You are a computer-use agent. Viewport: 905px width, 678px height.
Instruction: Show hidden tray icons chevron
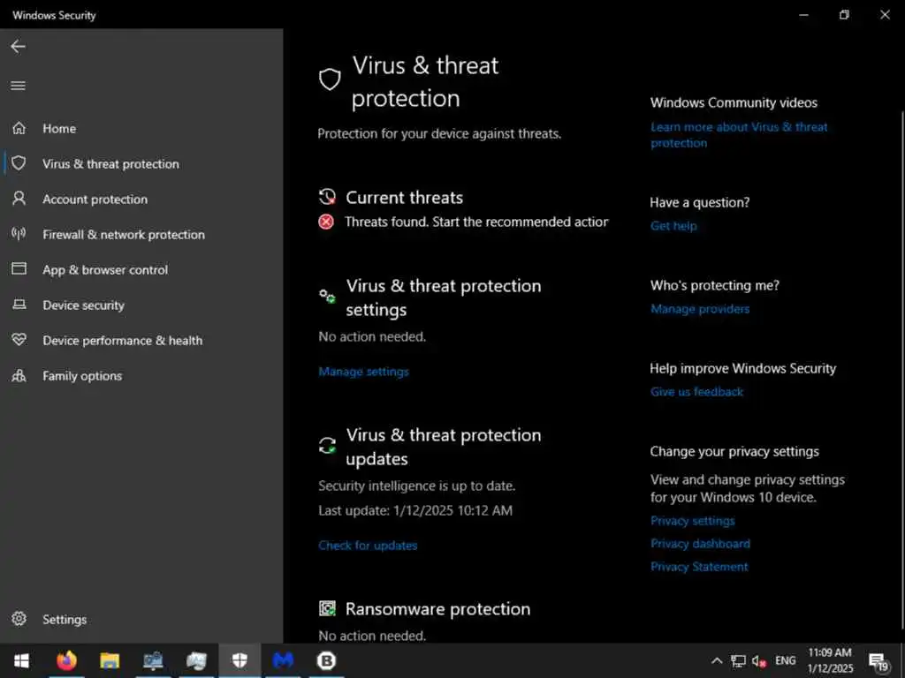coord(716,660)
